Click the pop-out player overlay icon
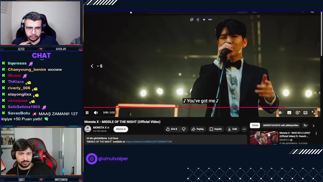The height and width of the screenshot is (182, 323). [192, 19]
